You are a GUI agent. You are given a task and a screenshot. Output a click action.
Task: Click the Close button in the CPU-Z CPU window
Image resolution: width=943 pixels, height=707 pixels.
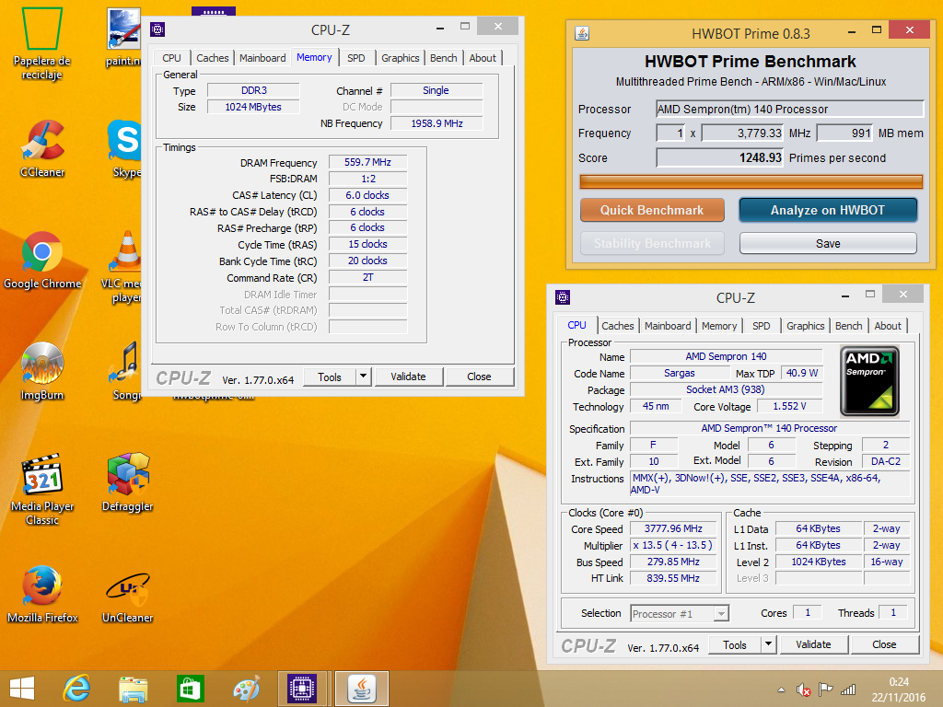884,644
